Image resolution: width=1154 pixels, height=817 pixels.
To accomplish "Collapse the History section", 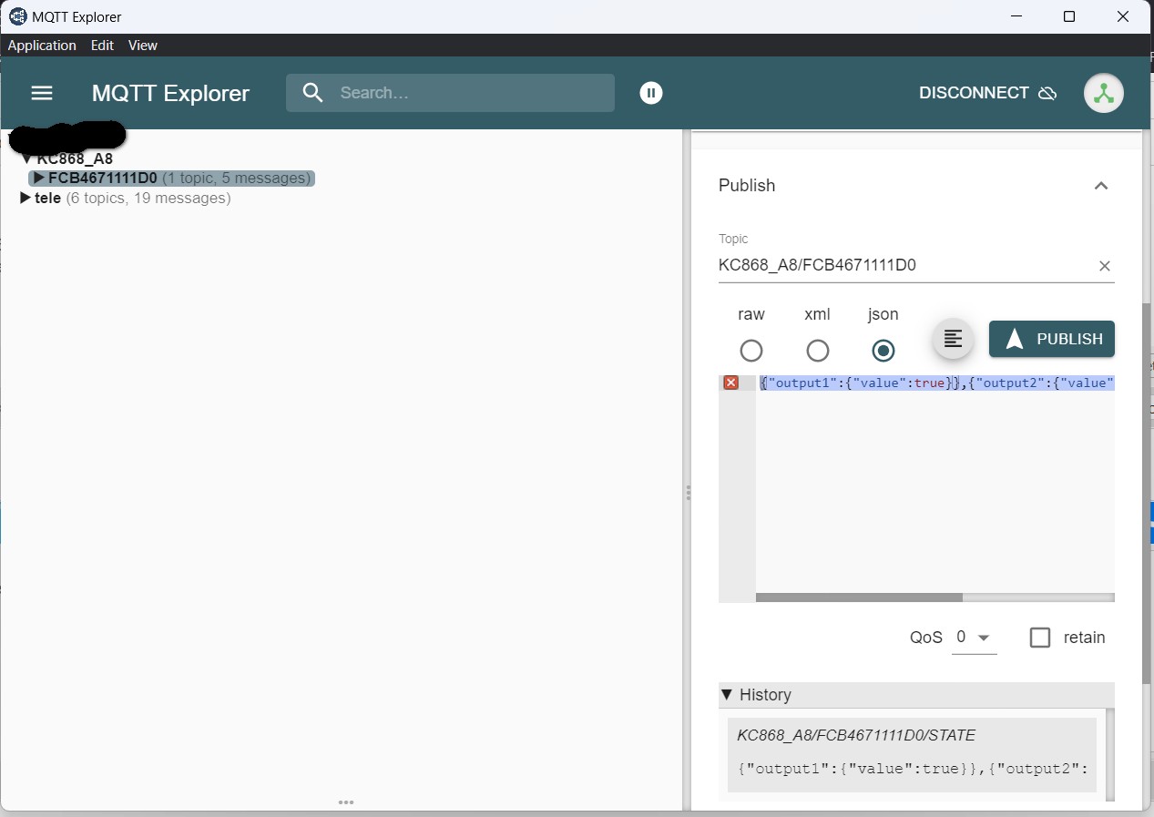I will 727,695.
